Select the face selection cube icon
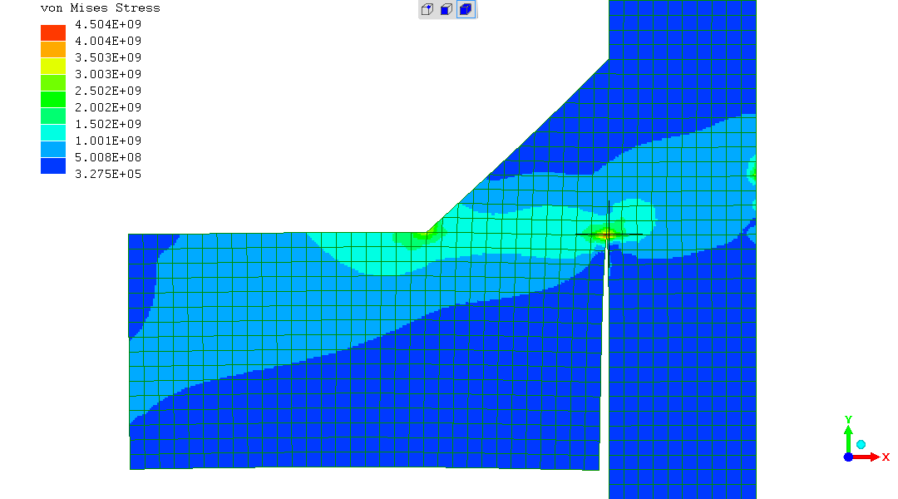 click(x=447, y=10)
